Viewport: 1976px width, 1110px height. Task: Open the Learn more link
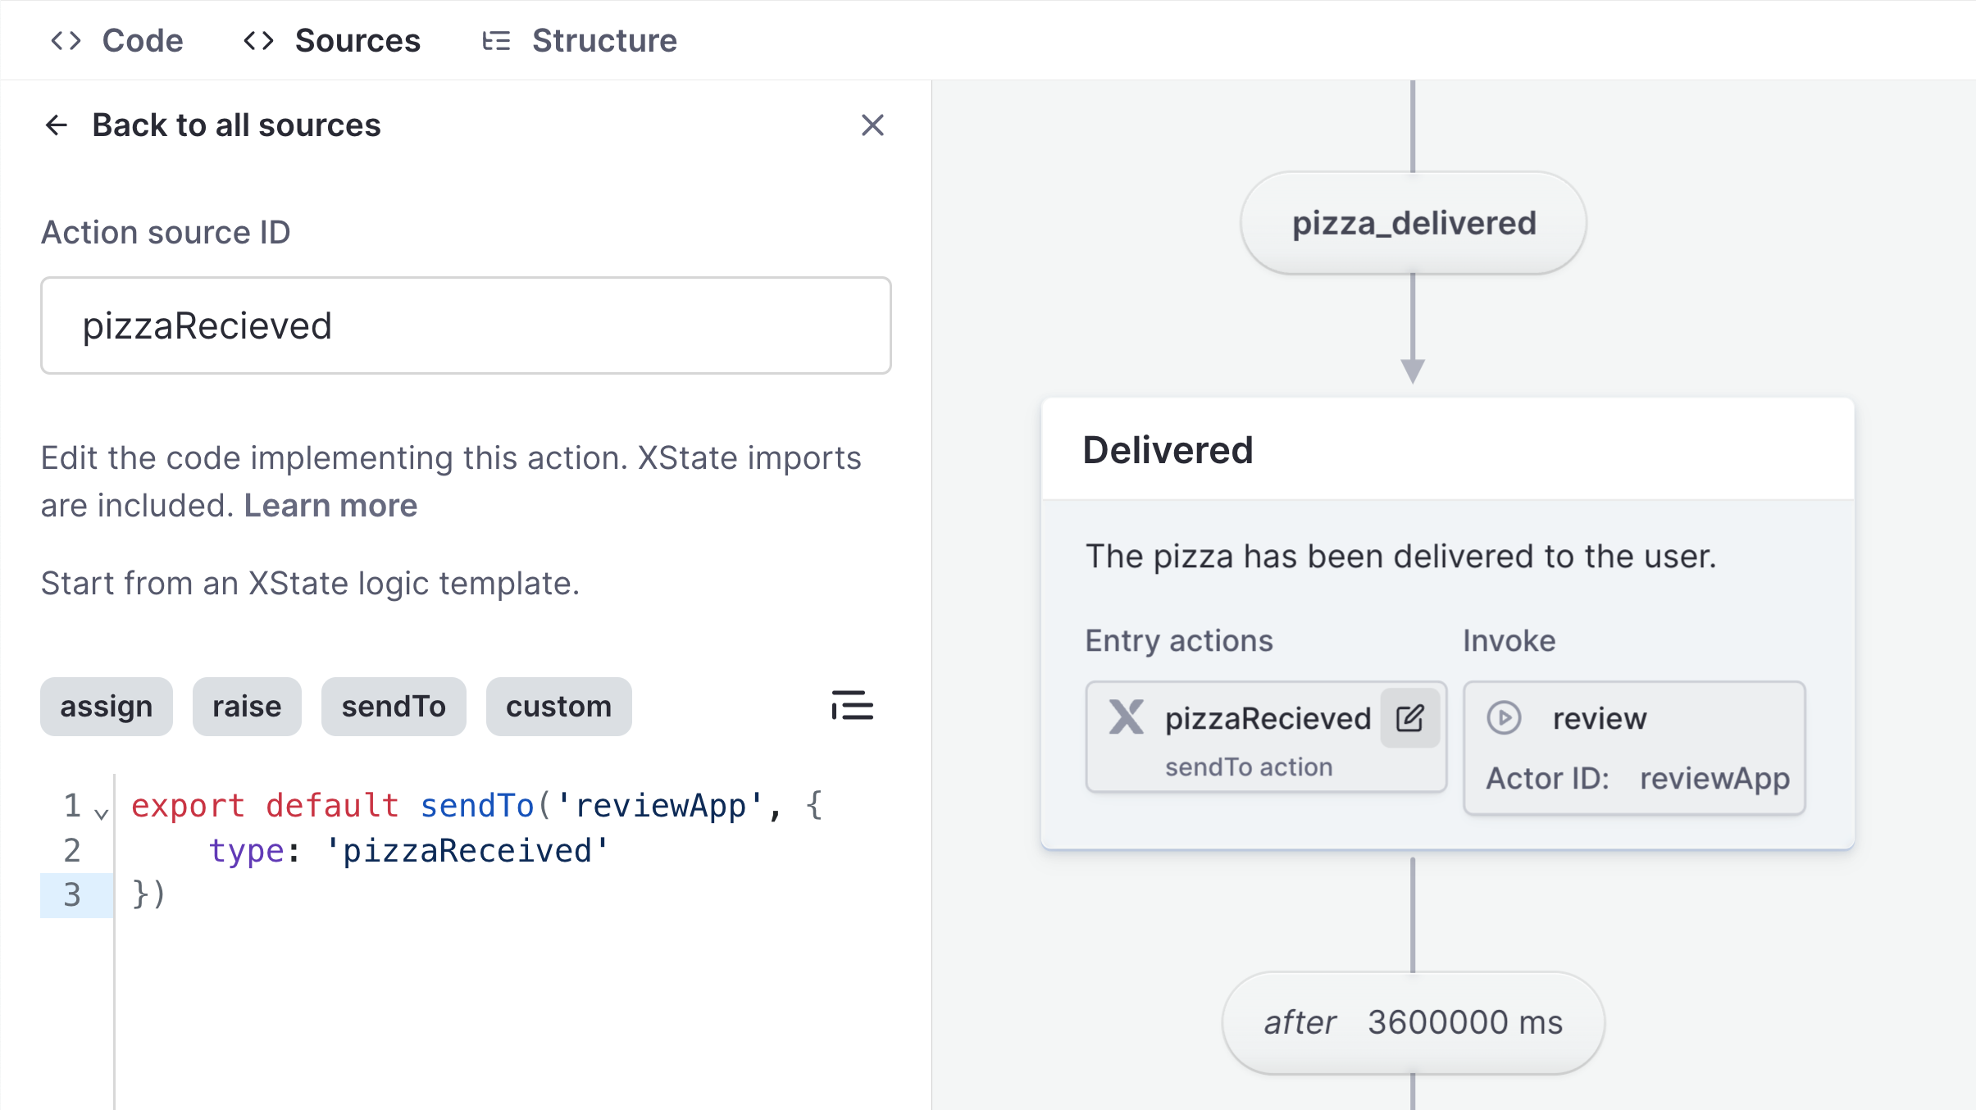(x=330, y=505)
